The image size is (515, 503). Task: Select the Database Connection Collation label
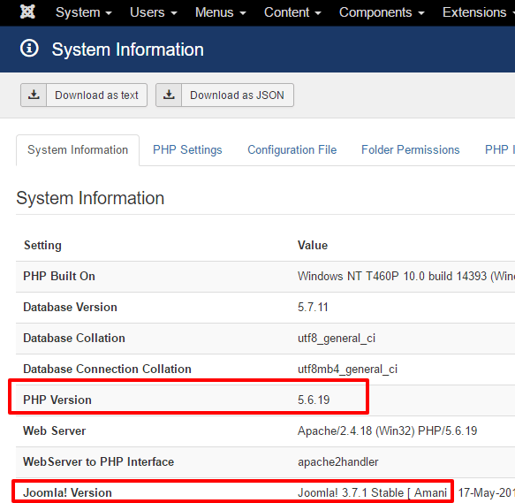click(107, 369)
